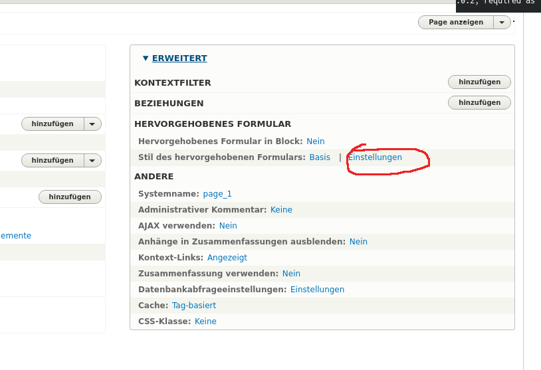Image resolution: width=541 pixels, height=370 pixels.
Task: Edit CSS-Klasse value Keine
Action: pyautogui.click(x=205, y=322)
